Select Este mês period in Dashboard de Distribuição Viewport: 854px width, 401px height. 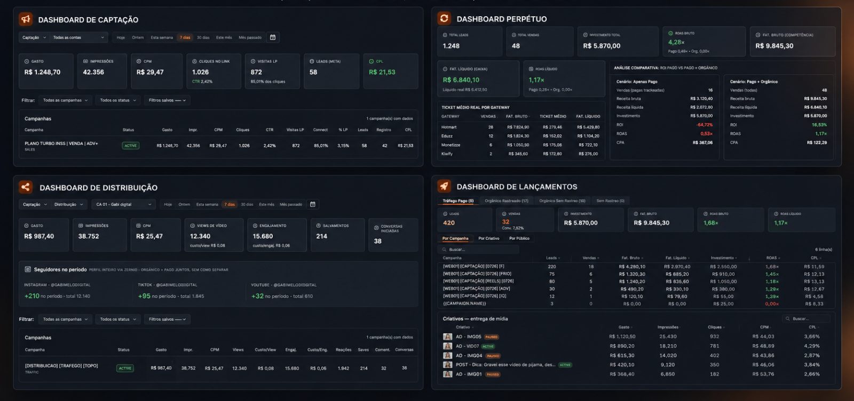click(x=266, y=204)
